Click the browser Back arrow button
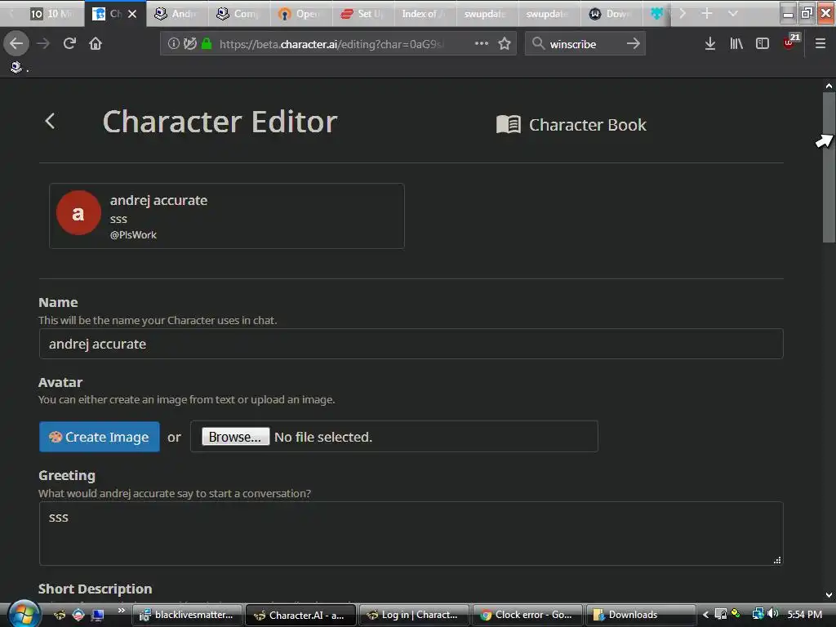This screenshot has width=836, height=627. coord(16,43)
